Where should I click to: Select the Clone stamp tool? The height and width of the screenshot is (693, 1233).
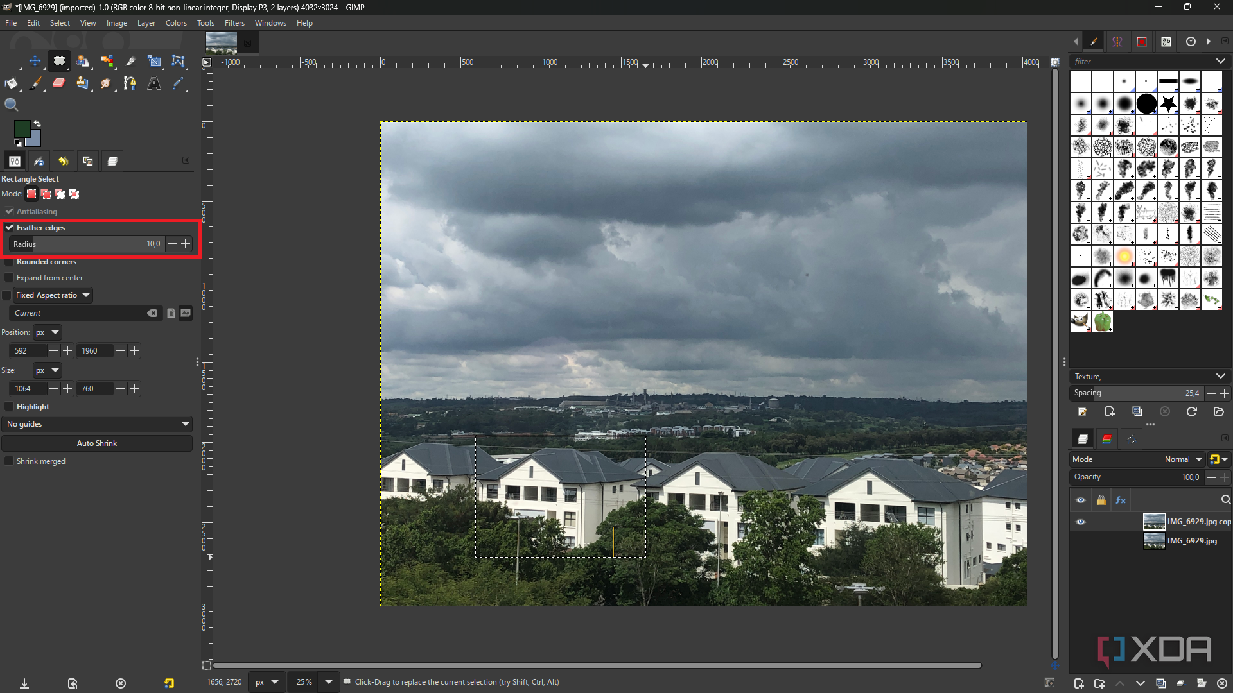pos(83,83)
